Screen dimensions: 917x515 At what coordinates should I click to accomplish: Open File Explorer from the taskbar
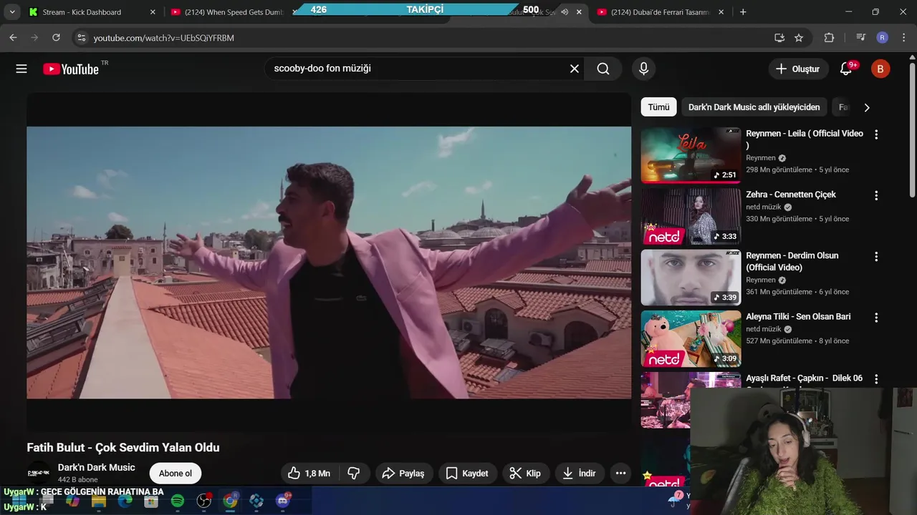click(99, 501)
